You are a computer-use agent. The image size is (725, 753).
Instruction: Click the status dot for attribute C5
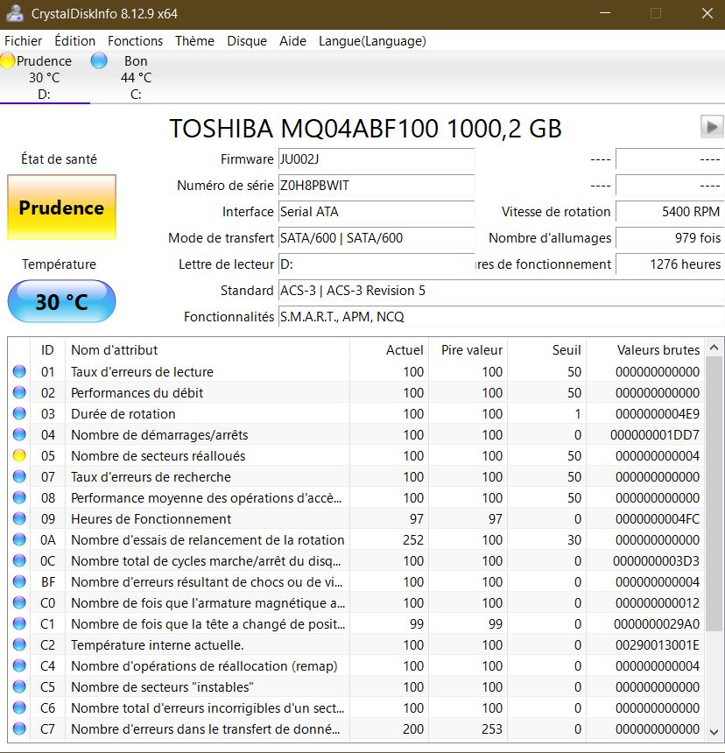pos(19,686)
